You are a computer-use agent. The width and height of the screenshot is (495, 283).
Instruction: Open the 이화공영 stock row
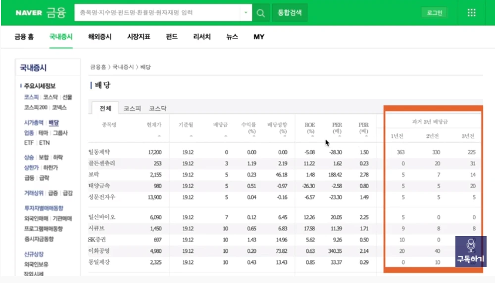click(99, 251)
